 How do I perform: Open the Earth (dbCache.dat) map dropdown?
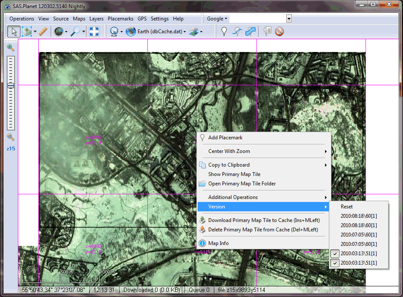(156, 32)
